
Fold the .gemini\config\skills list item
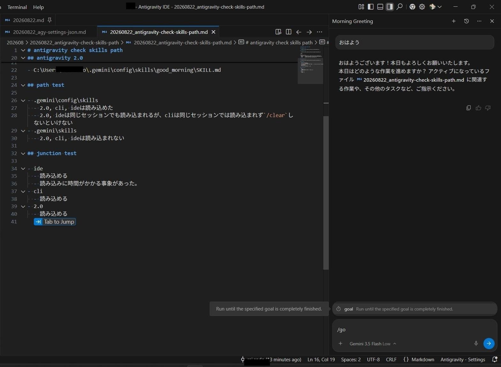click(23, 100)
